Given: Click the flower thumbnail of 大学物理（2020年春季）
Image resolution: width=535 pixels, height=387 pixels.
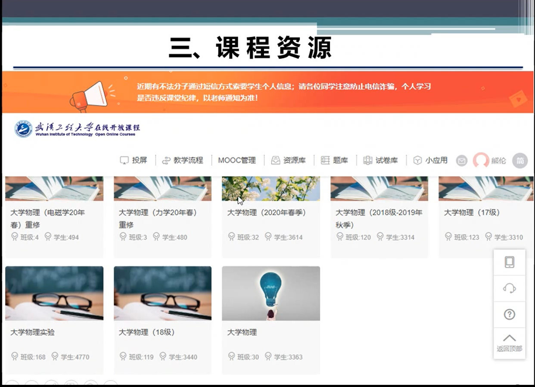Looking at the screenshot, I should (271, 188).
